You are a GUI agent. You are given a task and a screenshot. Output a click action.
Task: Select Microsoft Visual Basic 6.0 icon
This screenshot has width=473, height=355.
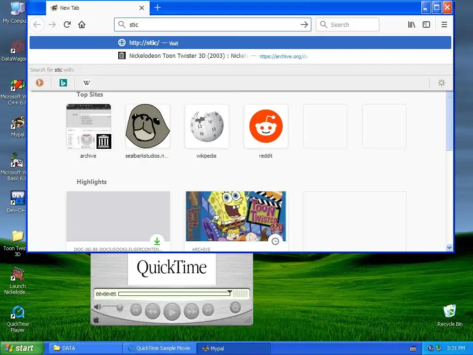14,167
